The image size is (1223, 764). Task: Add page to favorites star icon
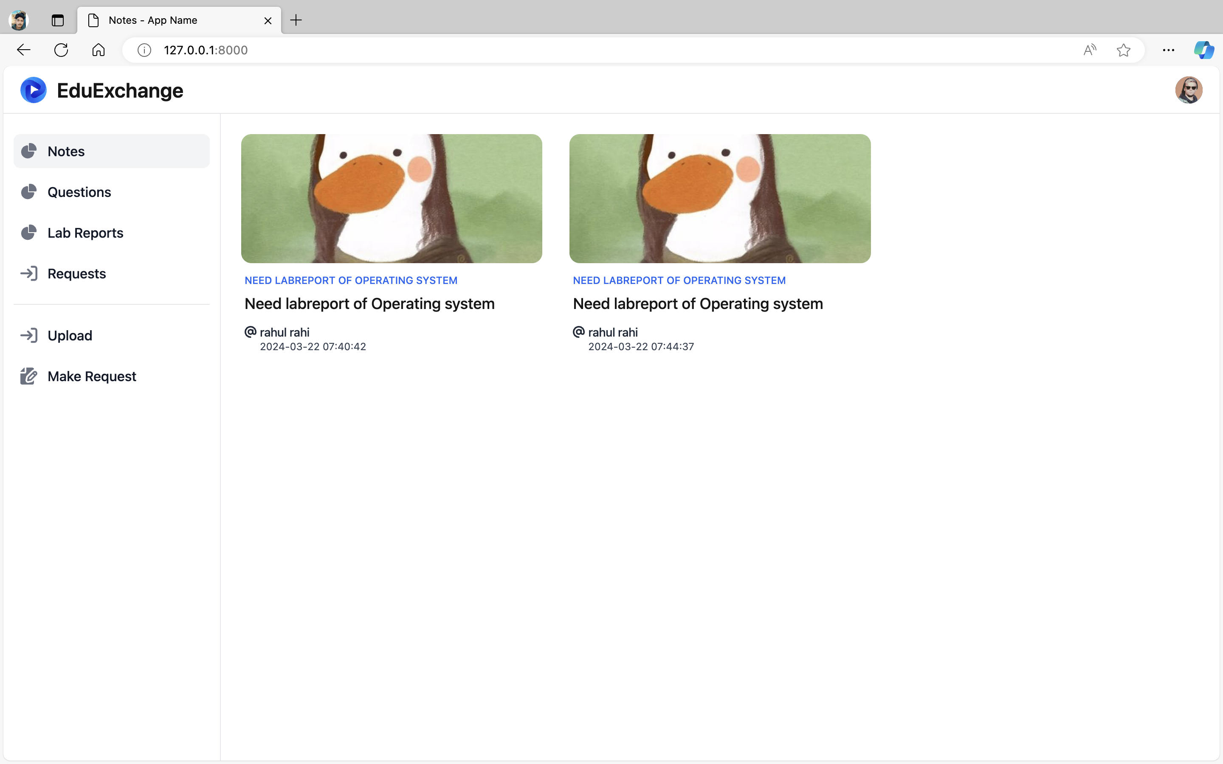pyautogui.click(x=1123, y=50)
